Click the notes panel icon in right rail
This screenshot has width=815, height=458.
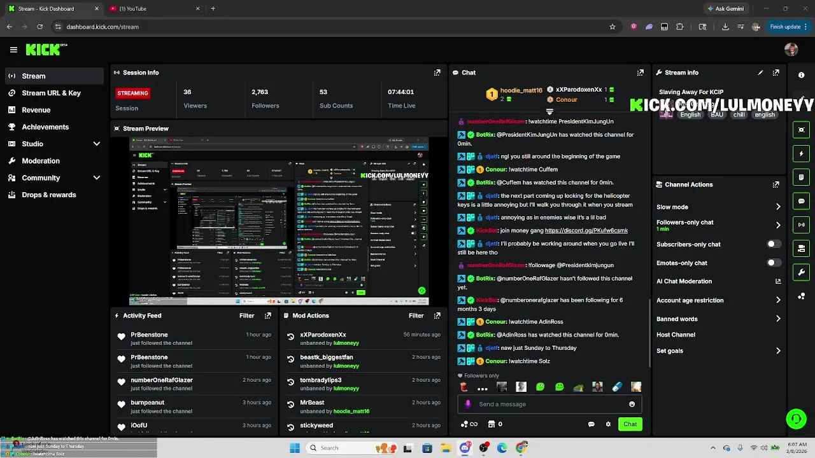tap(801, 177)
